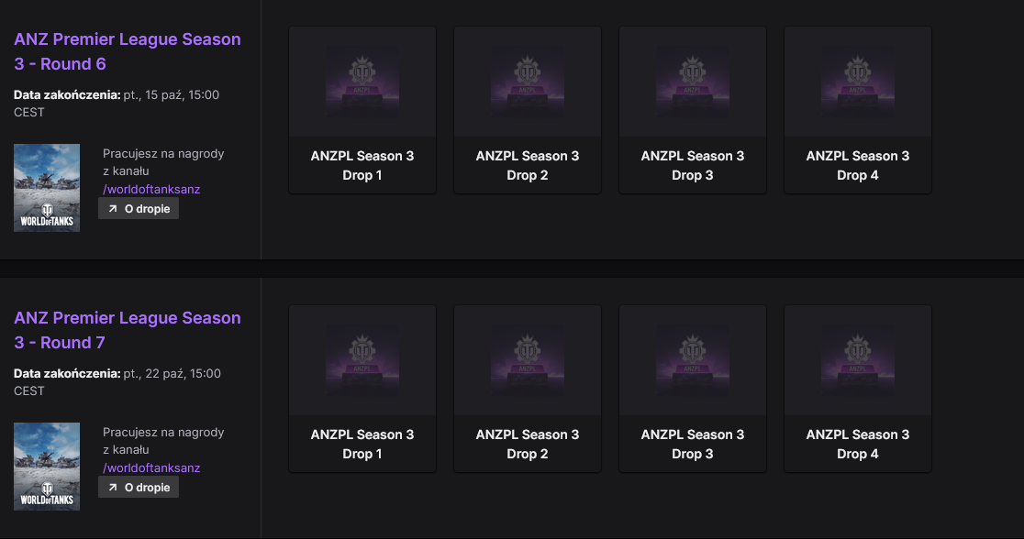
Task: Click the /worldoftanksanz link in Round 6
Action: [x=151, y=189]
